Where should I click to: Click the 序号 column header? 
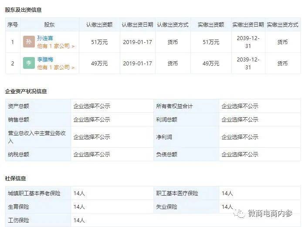click(x=13, y=25)
